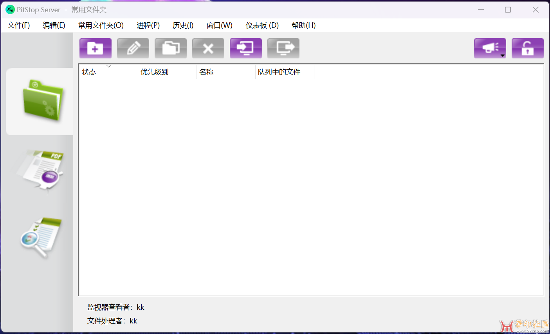Click the export hot folder icon

click(x=283, y=48)
